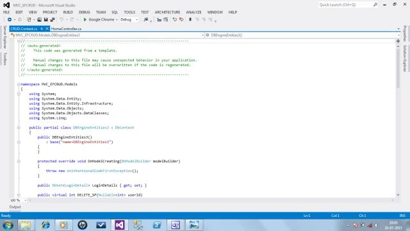Image resolution: width=410 pixels, height=231 pixels.
Task: Close the CRUD.Context.cs tab
Action: click(47, 29)
